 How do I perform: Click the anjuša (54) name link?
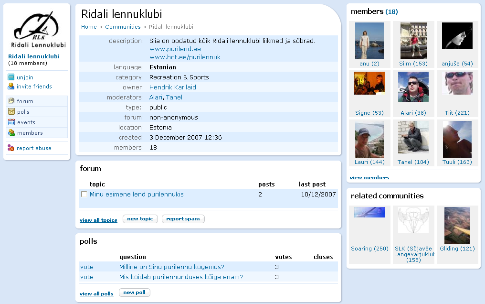tap(457, 64)
